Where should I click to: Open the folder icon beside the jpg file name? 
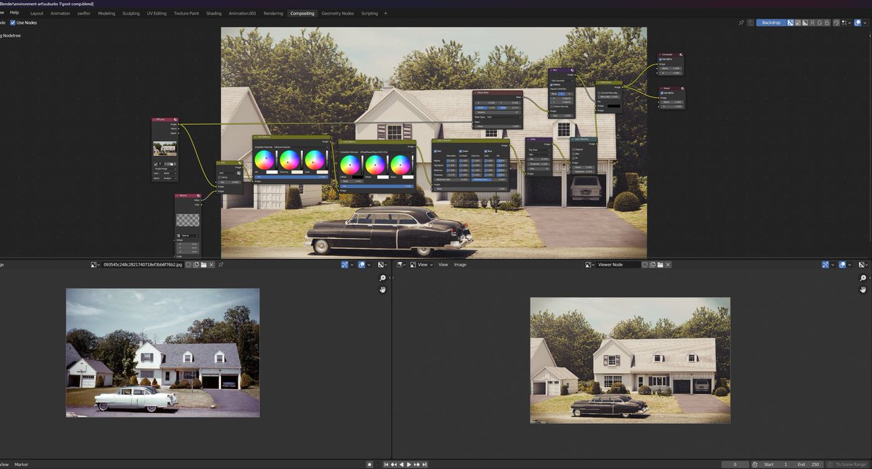click(204, 265)
